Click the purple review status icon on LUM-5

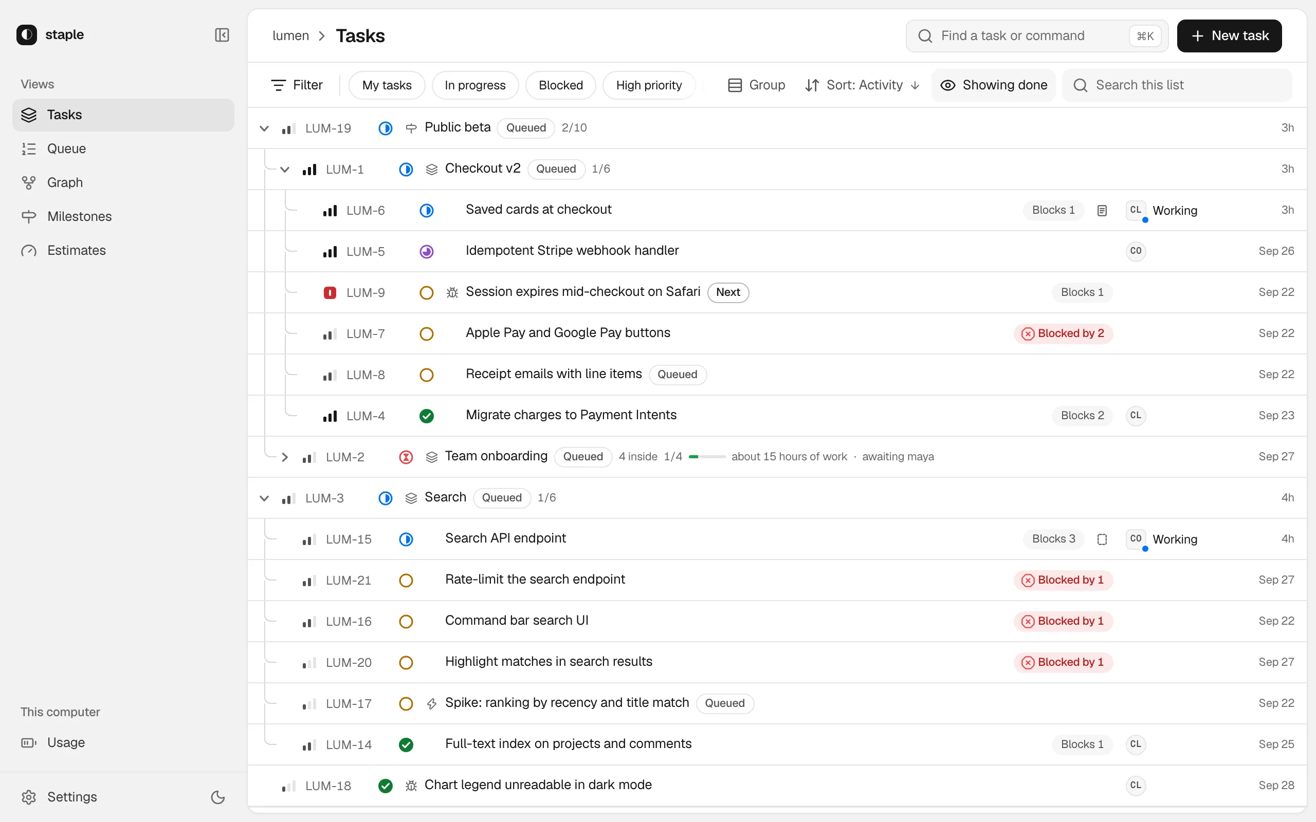click(426, 252)
